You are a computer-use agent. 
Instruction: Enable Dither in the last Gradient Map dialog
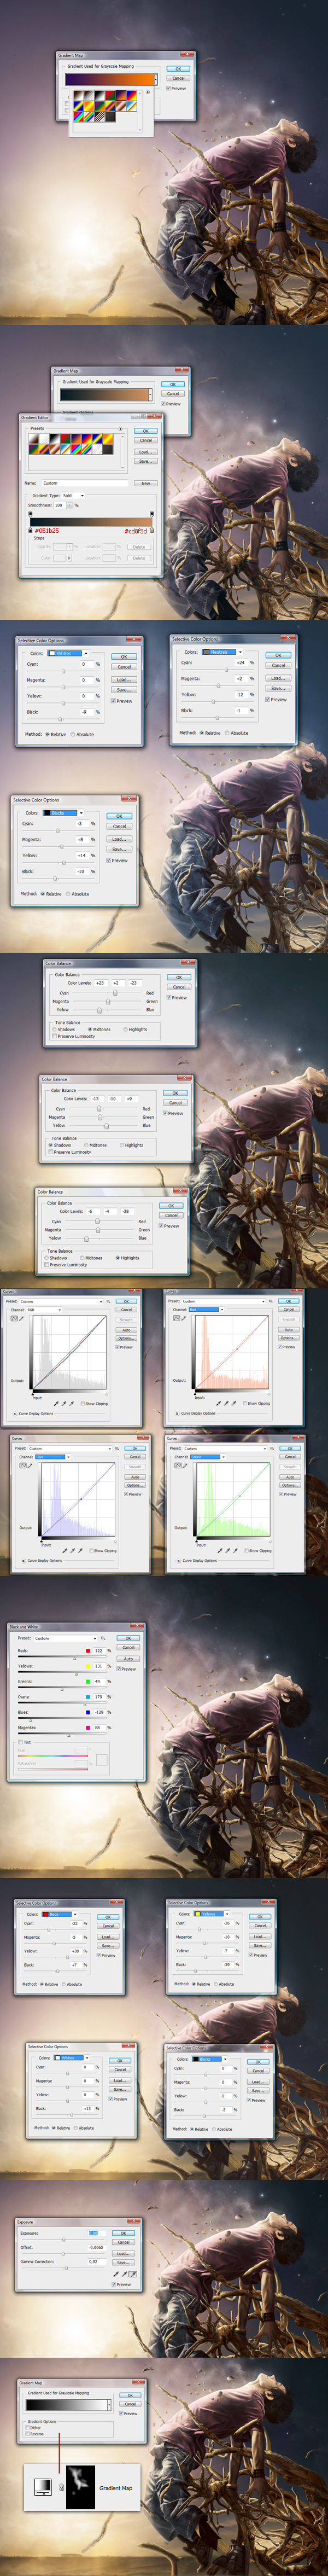[x=27, y=2427]
